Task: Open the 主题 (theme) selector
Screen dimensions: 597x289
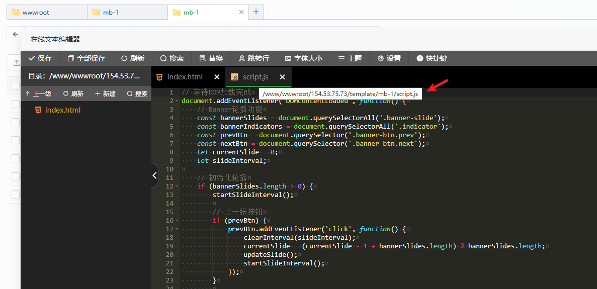Action: pyautogui.click(x=350, y=58)
